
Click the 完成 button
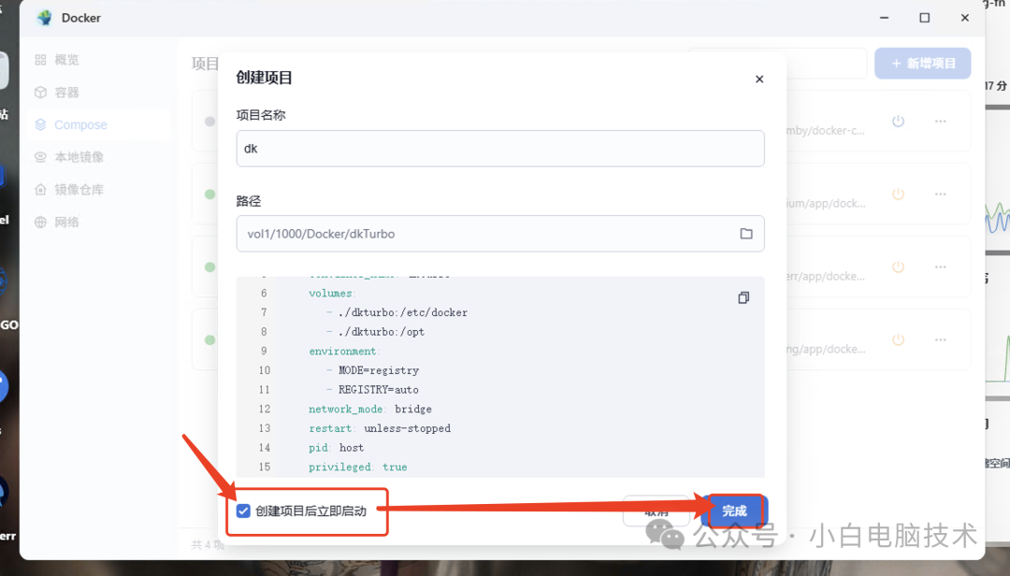[x=734, y=511]
